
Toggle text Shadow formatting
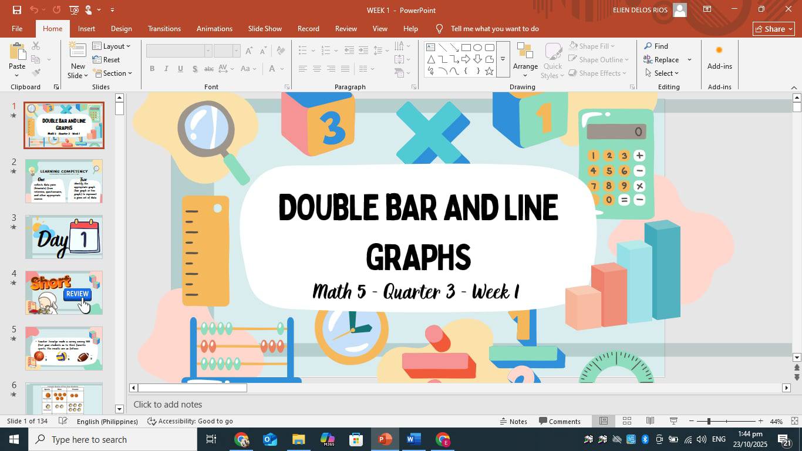(194, 69)
